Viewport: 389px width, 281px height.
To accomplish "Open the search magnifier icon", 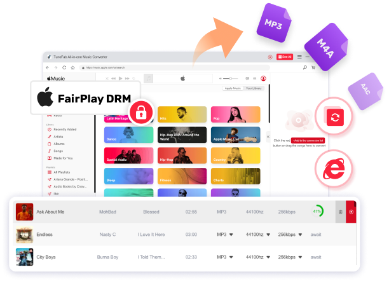I will [x=304, y=67].
